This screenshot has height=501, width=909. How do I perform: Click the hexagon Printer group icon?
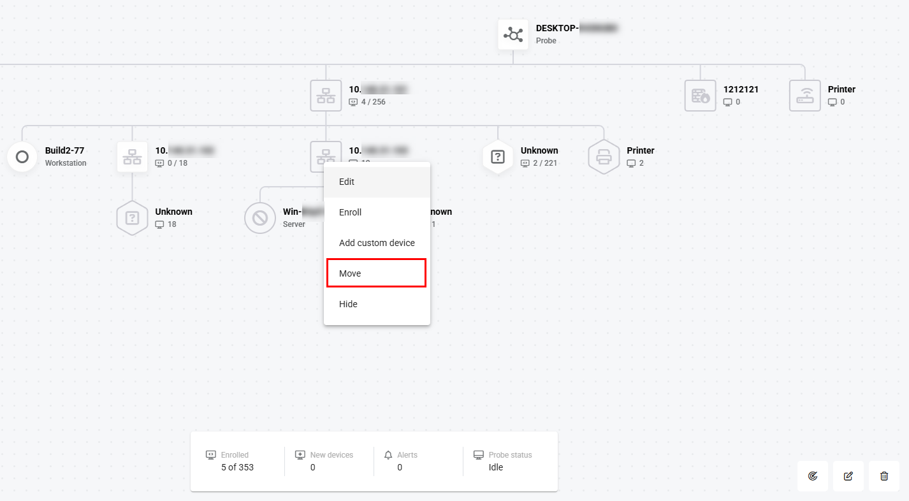tap(604, 157)
